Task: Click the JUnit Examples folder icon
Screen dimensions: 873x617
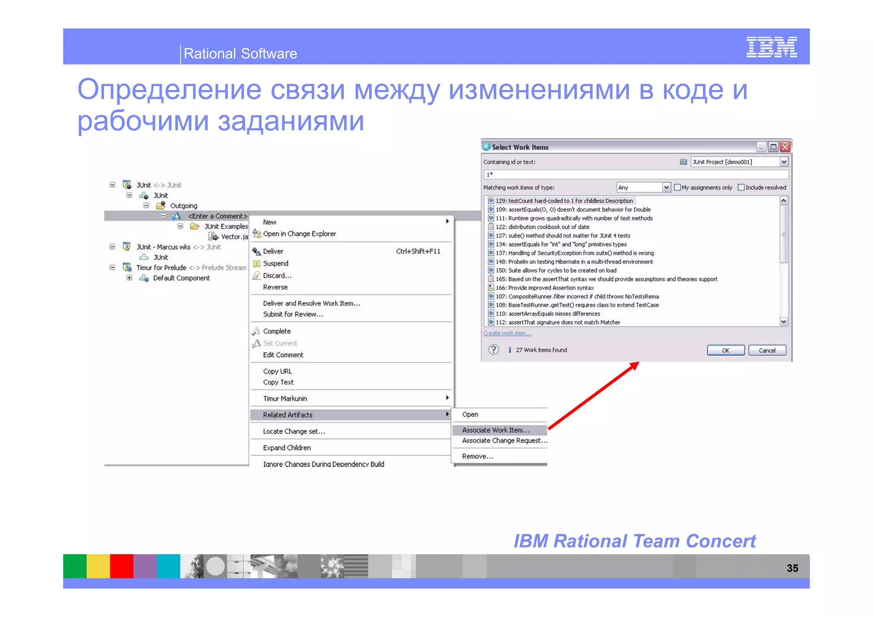Action: [195, 226]
